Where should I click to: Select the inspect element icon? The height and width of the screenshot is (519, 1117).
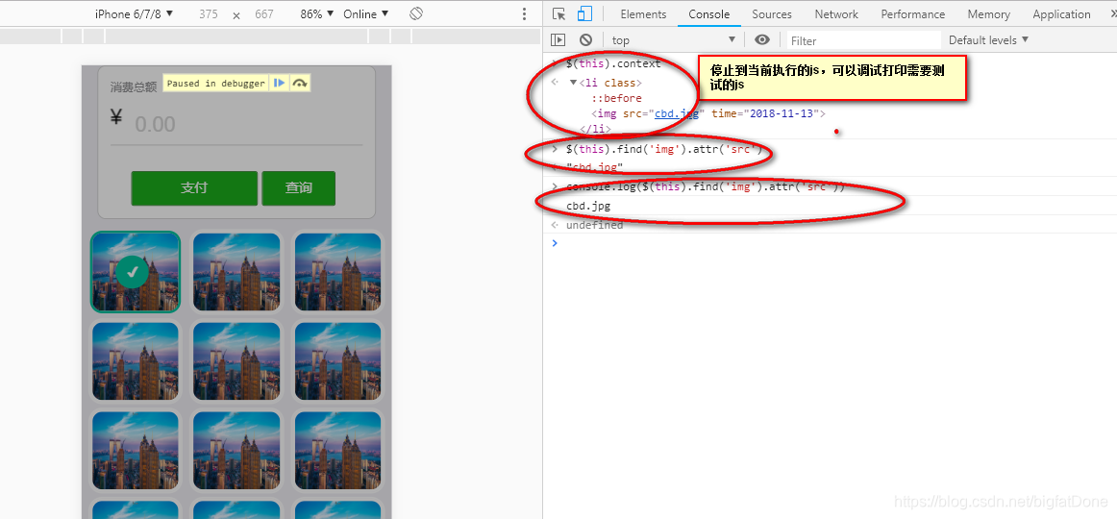[559, 14]
